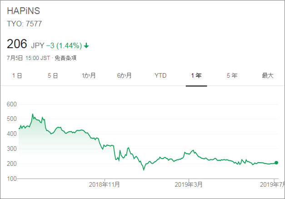
Task: Click the JPY currency label
Action: coord(38,45)
